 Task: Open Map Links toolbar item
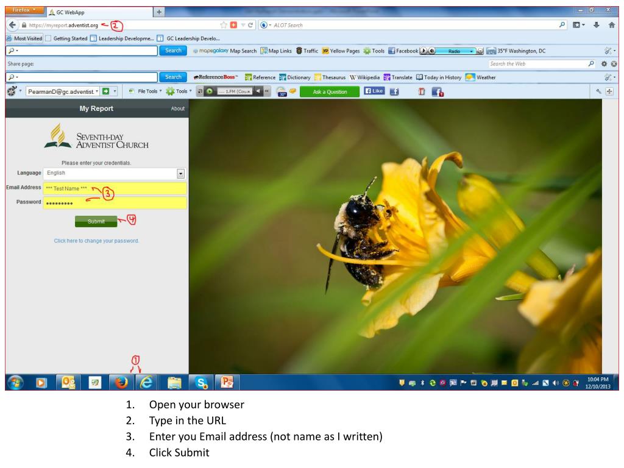276,51
